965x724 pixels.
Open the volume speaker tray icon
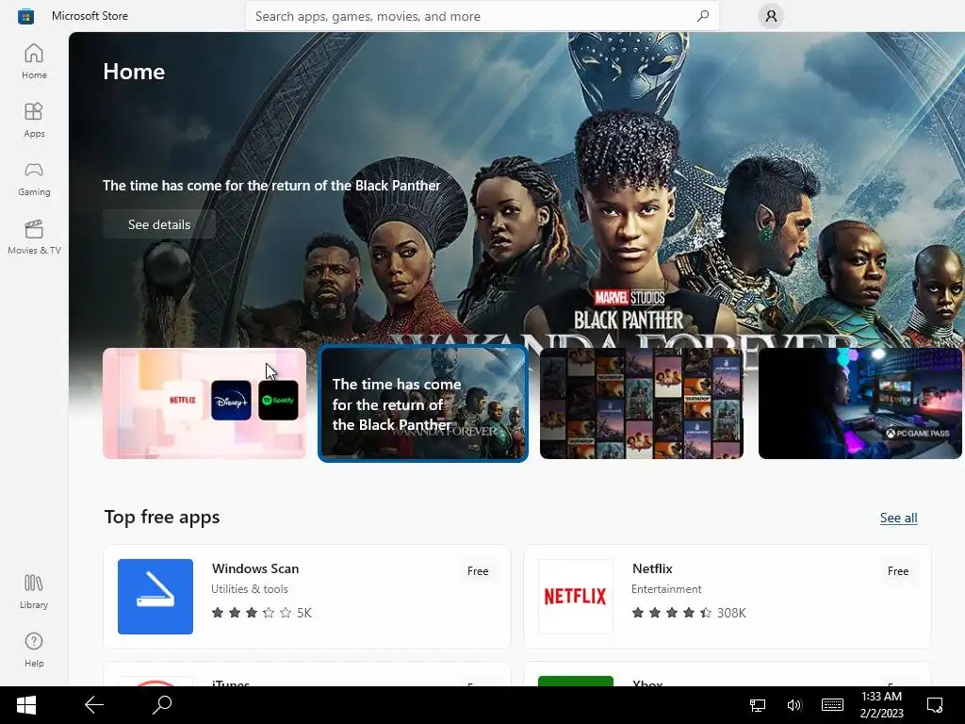pyautogui.click(x=794, y=705)
